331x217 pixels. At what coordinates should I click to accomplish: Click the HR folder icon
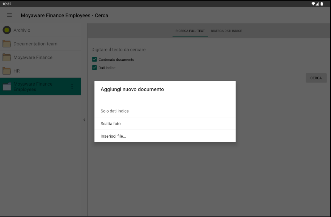click(6, 70)
